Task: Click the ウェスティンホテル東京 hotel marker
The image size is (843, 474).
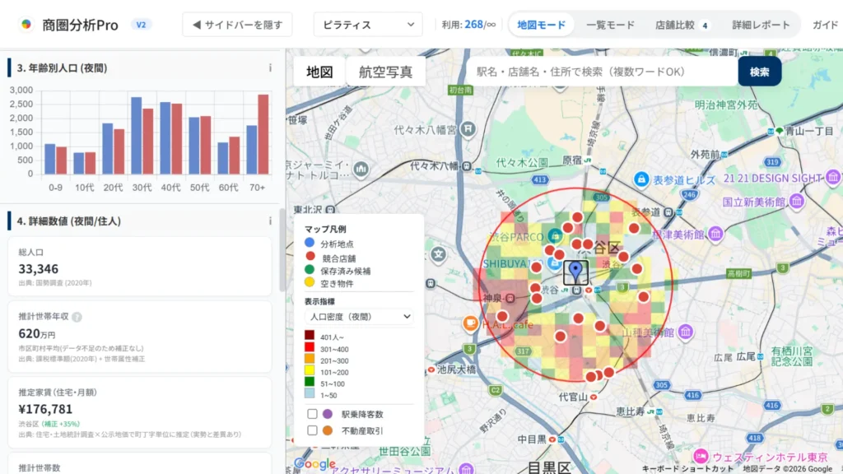Action: [x=701, y=457]
